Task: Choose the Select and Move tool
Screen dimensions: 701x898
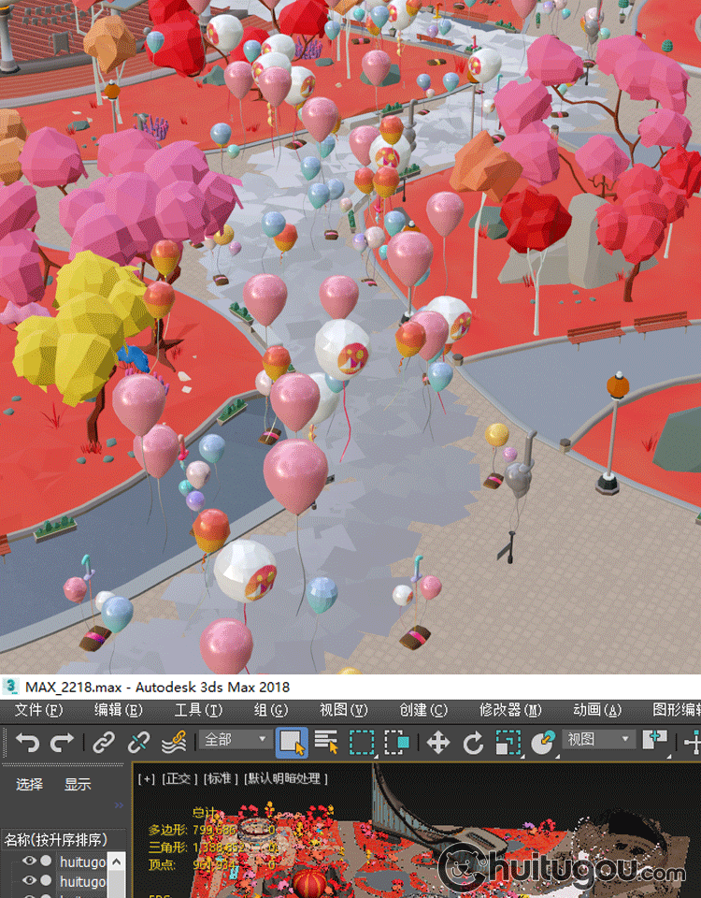Action: point(437,743)
